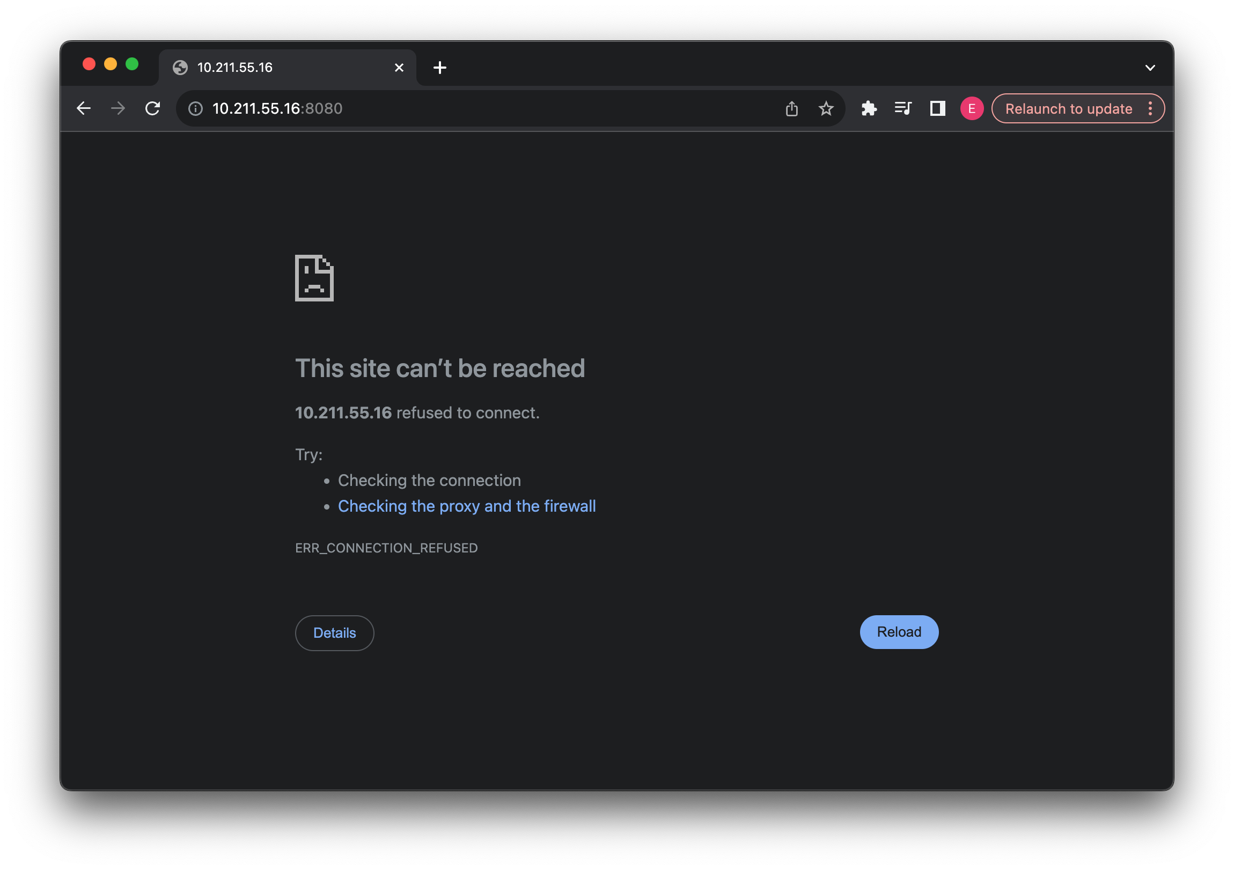Maximize the window with the green button
Viewport: 1234px width, 870px height.
coord(132,64)
